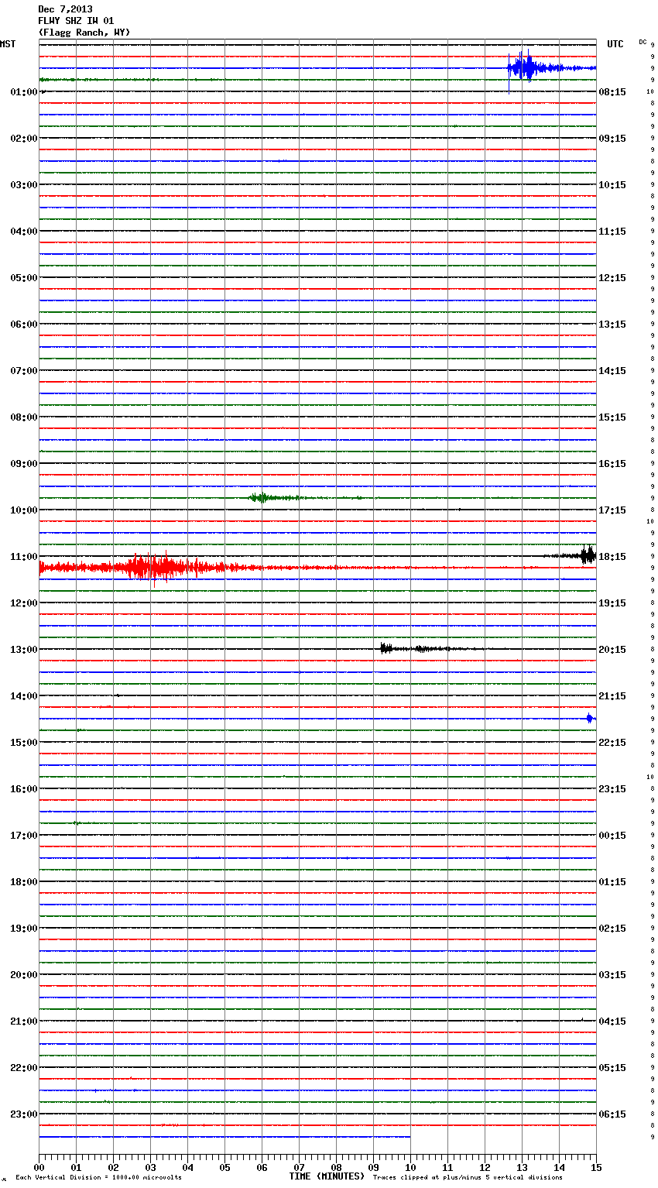Image resolution: width=658 pixels, height=1188 pixels.
Task: Click the '06:15' UTC row label
Action: click(x=612, y=1114)
